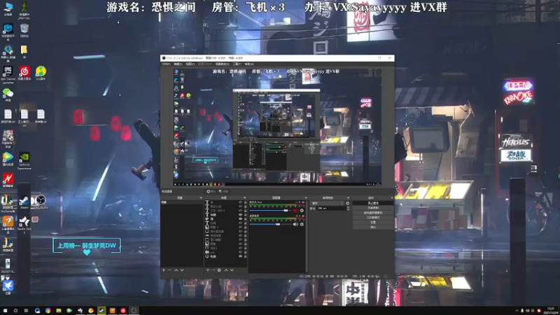Open Audio Mixer header dock options
The width and height of the screenshot is (560, 315).
(306, 198)
